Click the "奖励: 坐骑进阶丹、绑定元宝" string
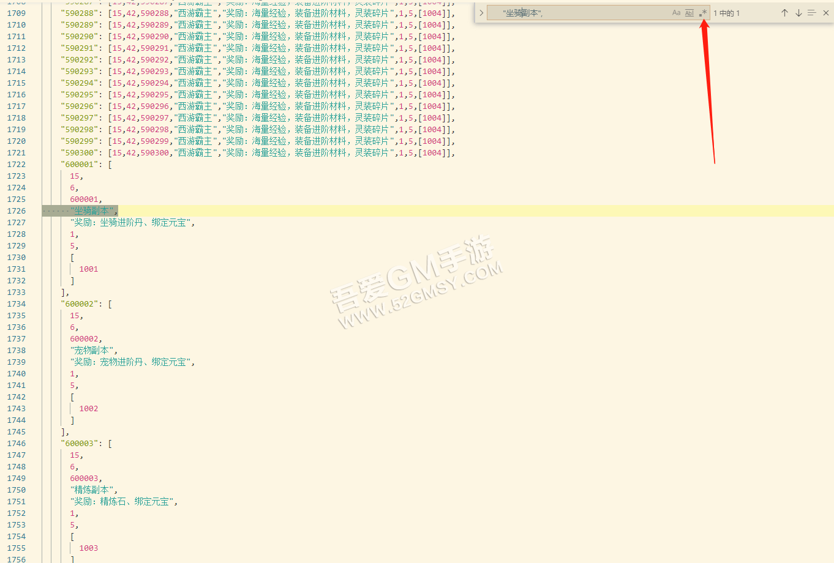Viewport: 834px width, 563px height. click(x=132, y=223)
